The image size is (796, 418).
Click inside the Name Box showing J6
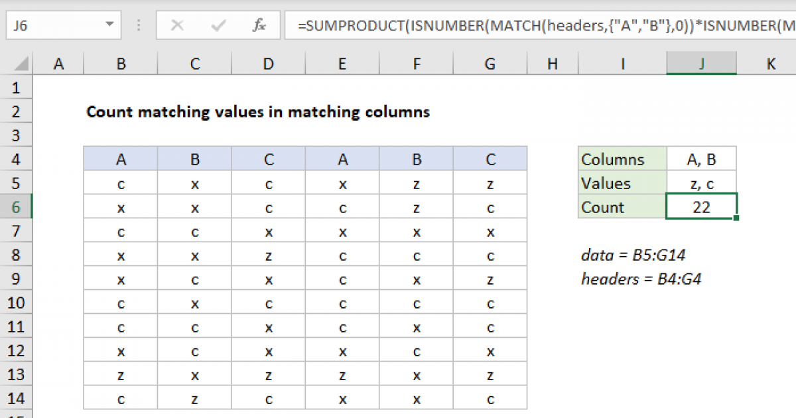pyautogui.click(x=53, y=26)
